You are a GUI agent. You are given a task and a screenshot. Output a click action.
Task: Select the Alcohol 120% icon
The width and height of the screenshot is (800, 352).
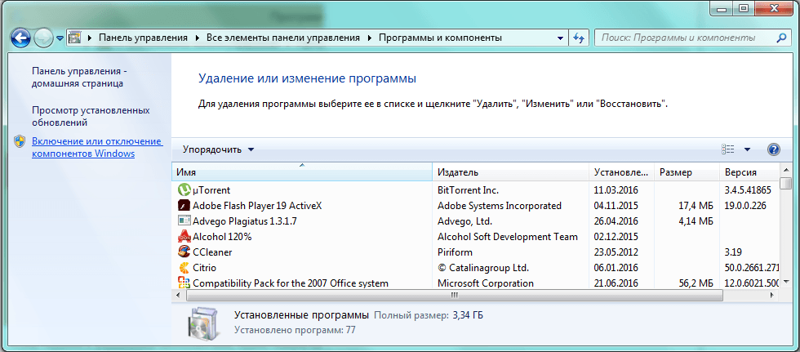[x=184, y=236]
